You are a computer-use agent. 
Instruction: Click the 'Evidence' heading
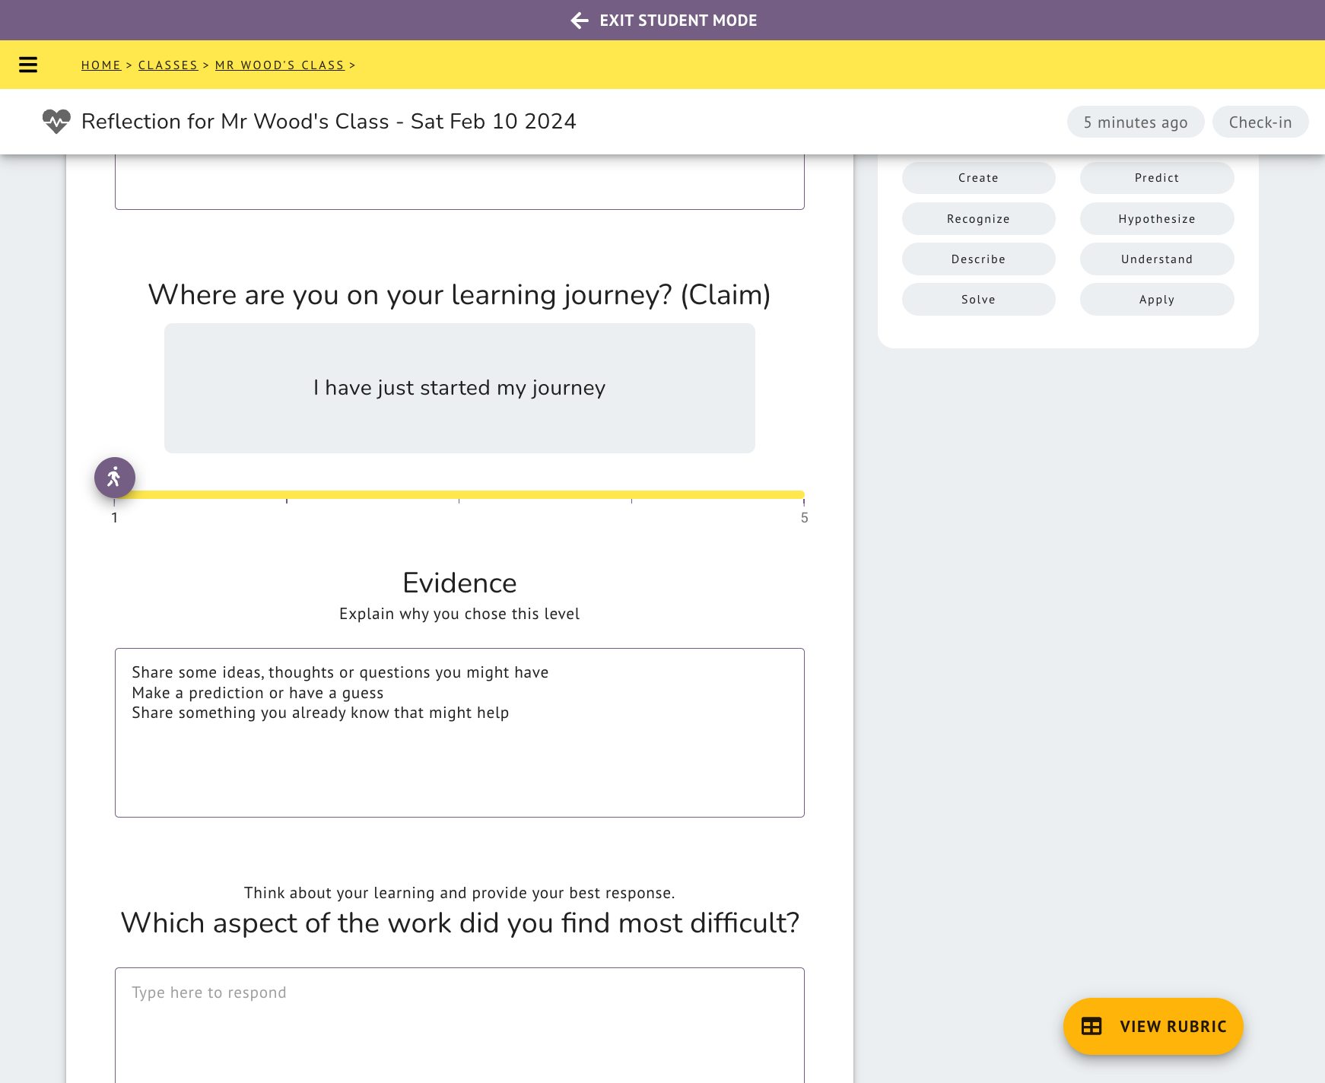[459, 583]
